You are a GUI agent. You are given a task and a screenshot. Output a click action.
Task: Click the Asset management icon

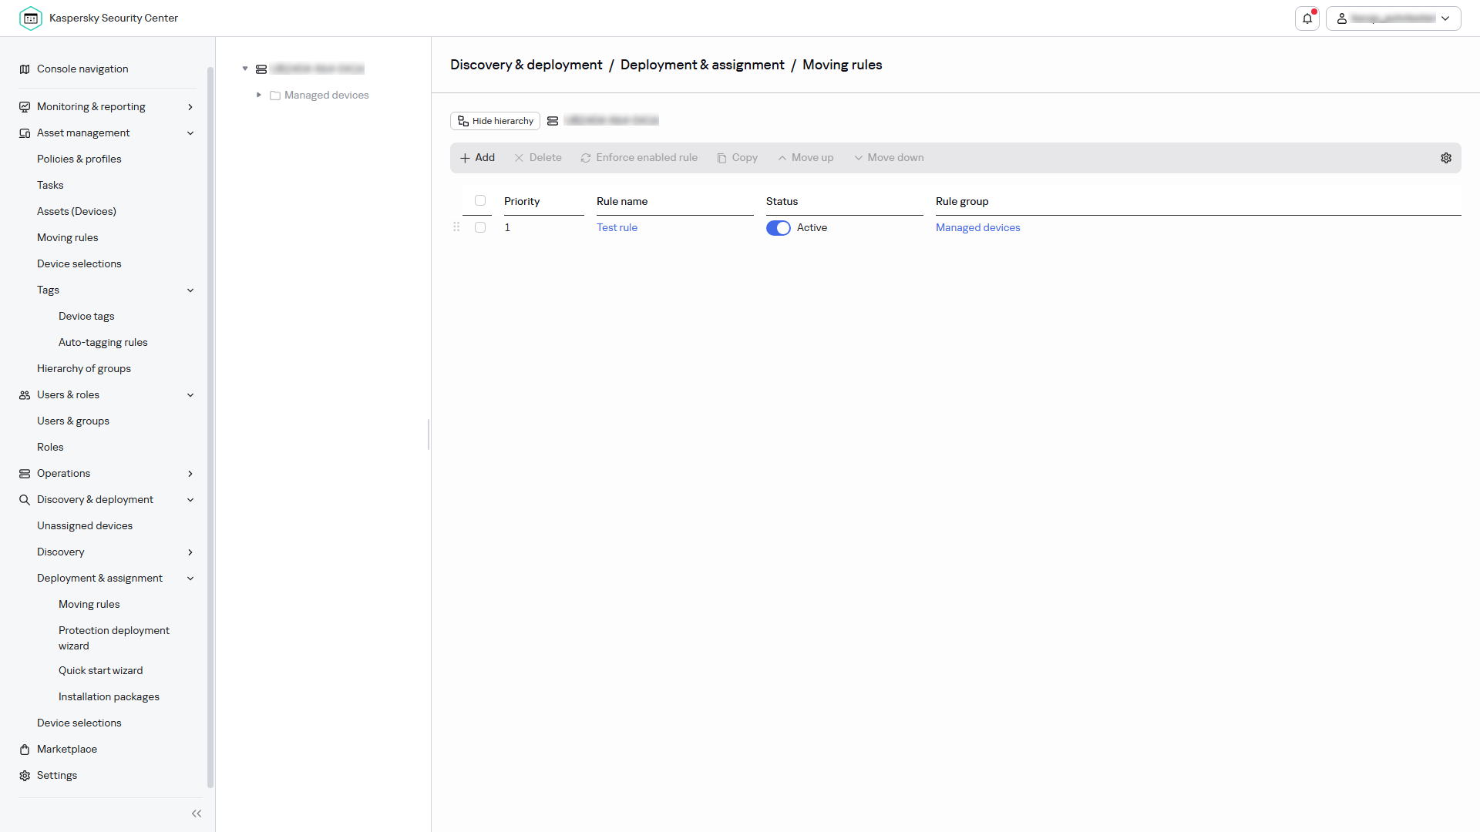coord(25,133)
